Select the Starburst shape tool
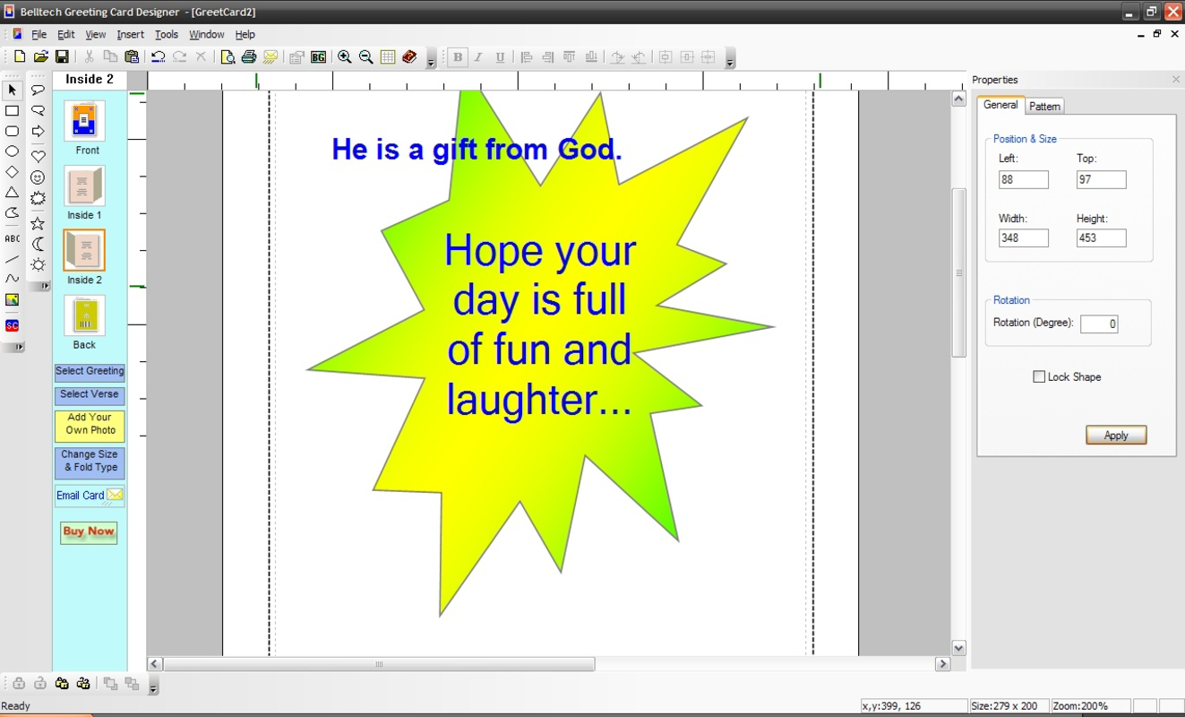The width and height of the screenshot is (1185, 717). point(38,198)
